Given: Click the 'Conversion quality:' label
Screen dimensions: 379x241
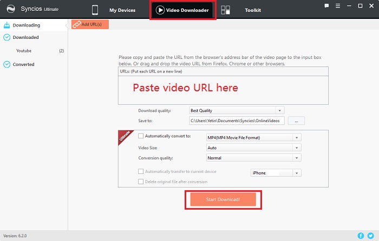Looking at the screenshot, I should (x=155, y=158).
